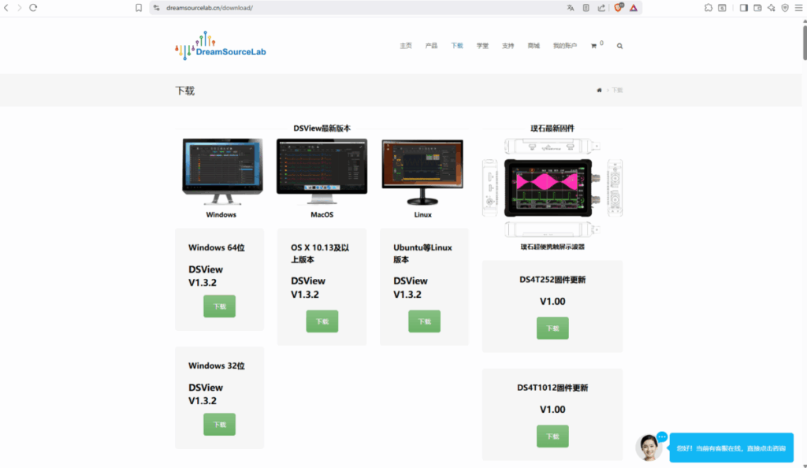807x468 pixels.
Task: Click the site search magnifier icon
Action: (x=619, y=46)
